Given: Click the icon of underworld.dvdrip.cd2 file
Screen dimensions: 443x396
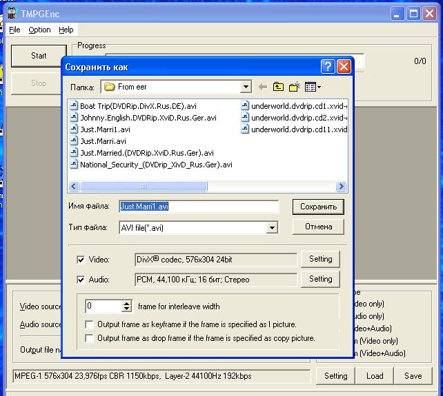Looking at the screenshot, I should (x=245, y=117).
